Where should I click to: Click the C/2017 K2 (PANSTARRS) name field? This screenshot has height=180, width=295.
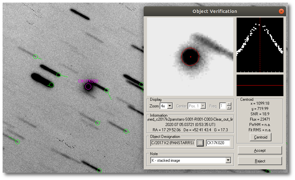pos(172,143)
